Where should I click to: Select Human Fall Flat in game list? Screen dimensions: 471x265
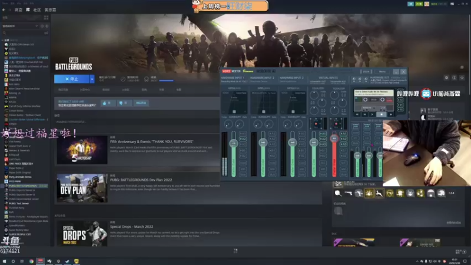click(x=26, y=62)
